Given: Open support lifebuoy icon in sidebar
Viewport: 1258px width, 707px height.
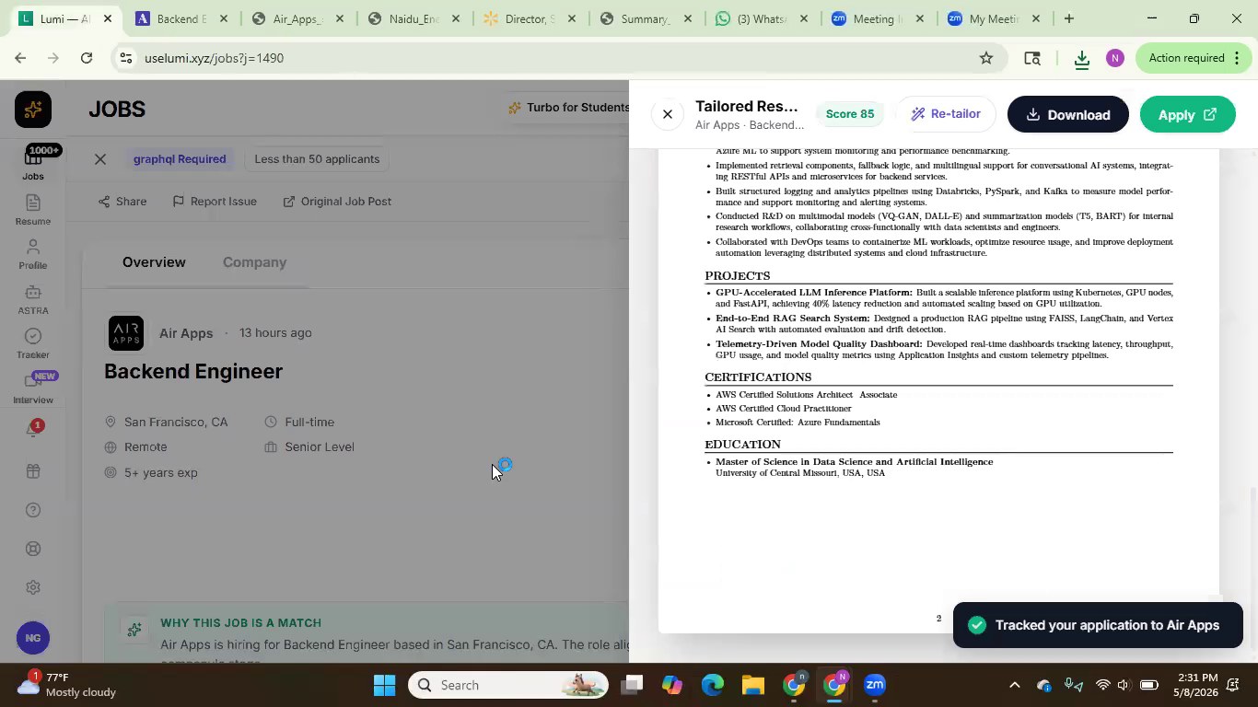Looking at the screenshot, I should click(x=33, y=549).
